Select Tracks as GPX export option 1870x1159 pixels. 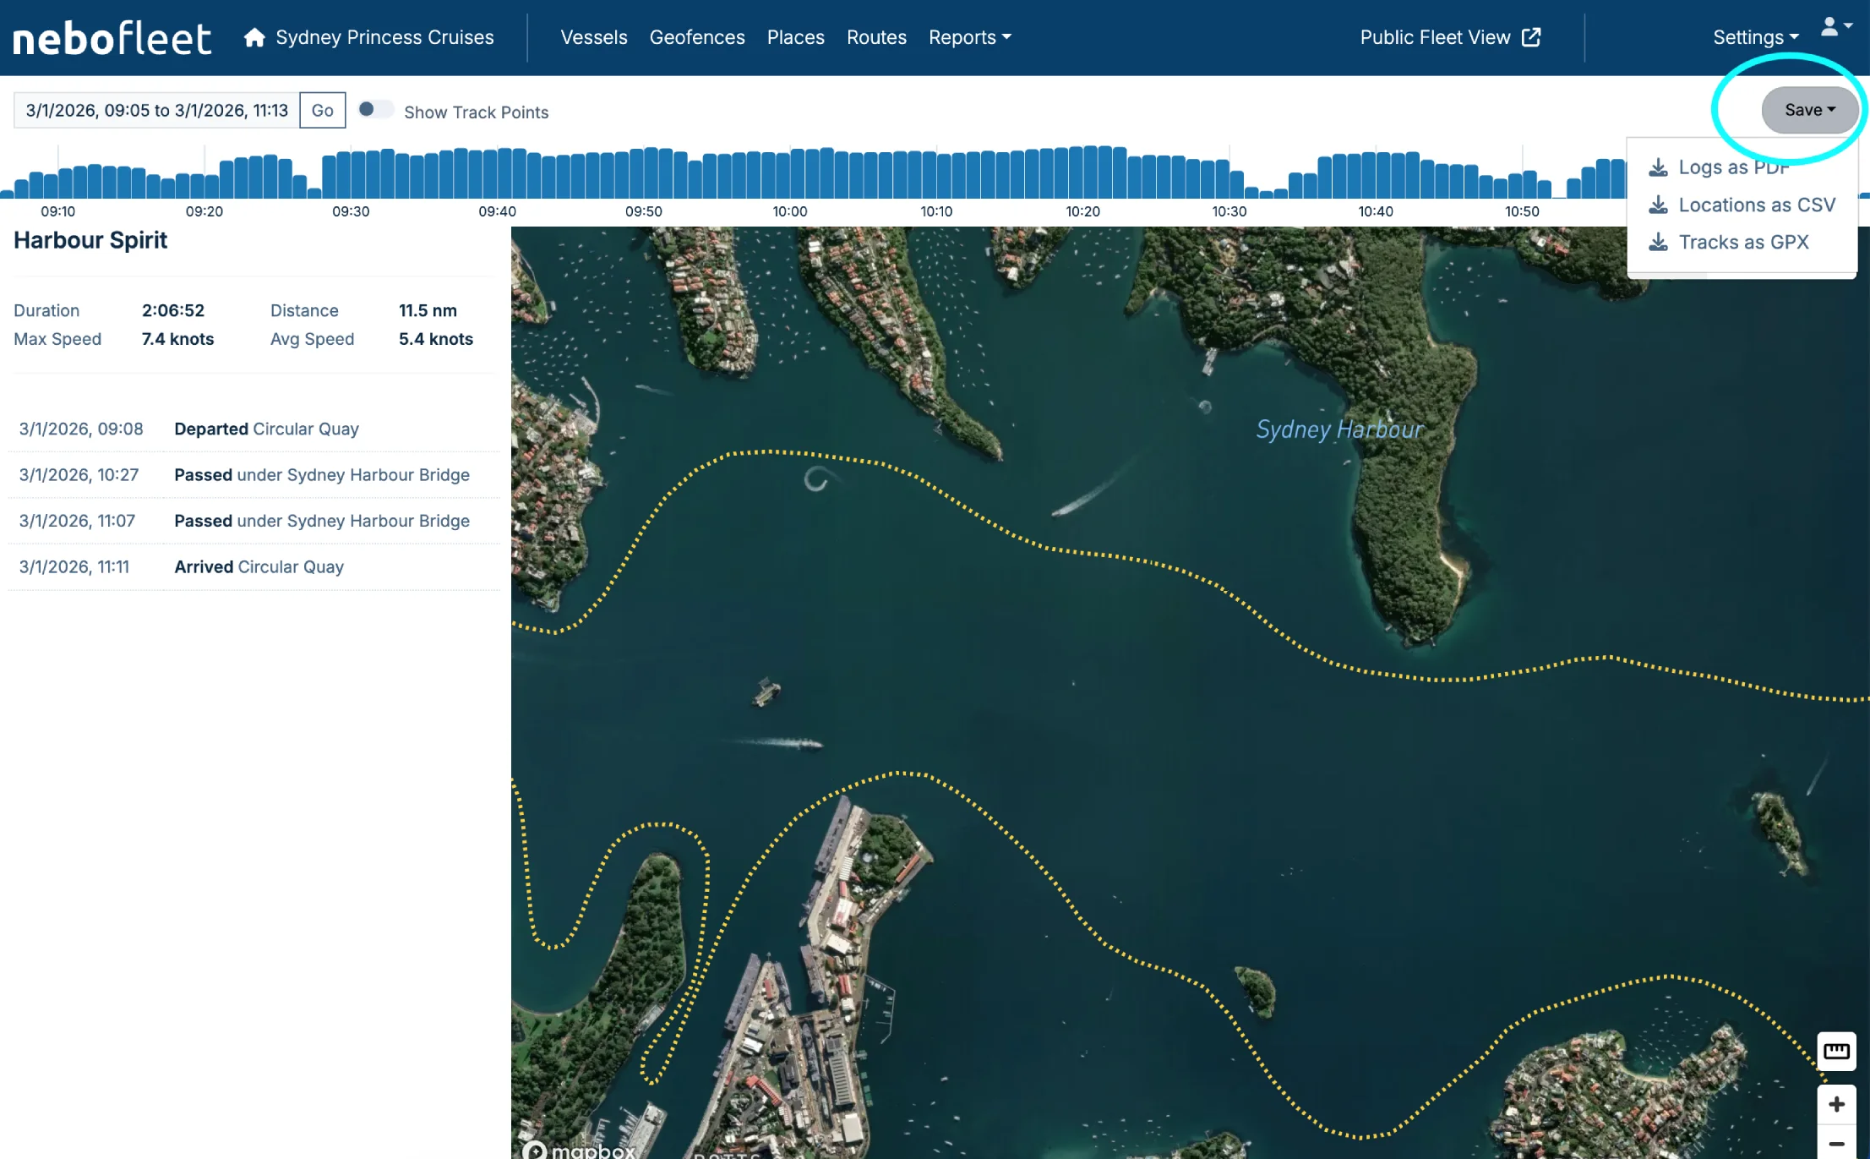pyautogui.click(x=1742, y=243)
